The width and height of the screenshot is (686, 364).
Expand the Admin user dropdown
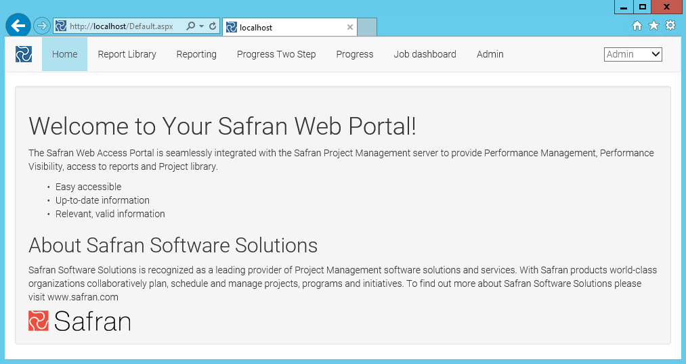(633, 54)
